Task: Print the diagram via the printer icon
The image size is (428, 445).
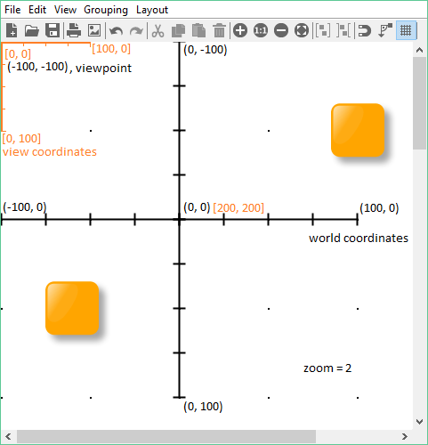Action: (74, 30)
